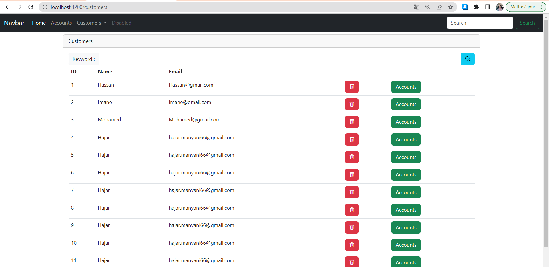Expand the Customers dropdown in the navbar

pyautogui.click(x=91, y=23)
